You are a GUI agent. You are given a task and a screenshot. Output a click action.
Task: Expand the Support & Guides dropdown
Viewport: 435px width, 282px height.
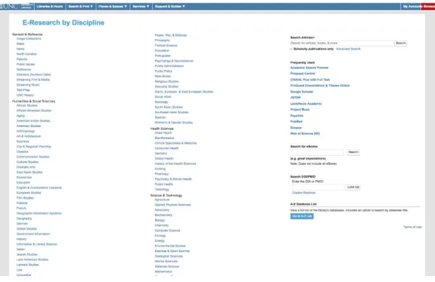coord(169,7)
